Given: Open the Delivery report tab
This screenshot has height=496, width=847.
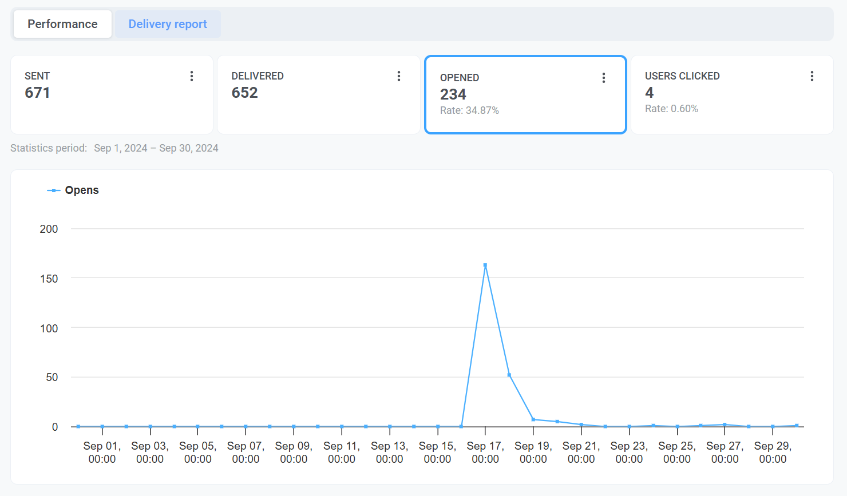Looking at the screenshot, I should tap(168, 24).
